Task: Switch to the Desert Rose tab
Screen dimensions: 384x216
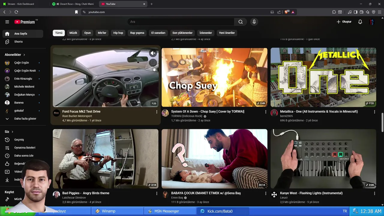Action: pos(73,4)
